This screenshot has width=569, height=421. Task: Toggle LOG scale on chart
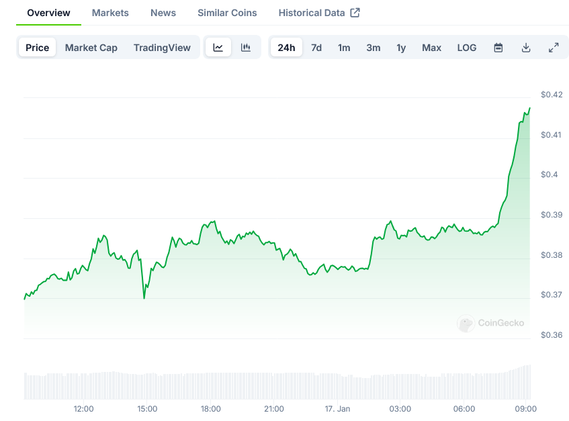pos(467,48)
